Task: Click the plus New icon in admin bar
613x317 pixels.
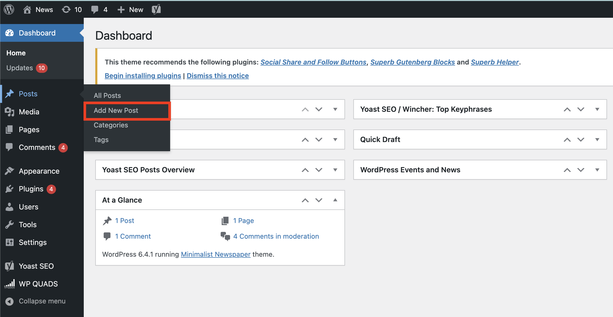Action: coord(121,10)
